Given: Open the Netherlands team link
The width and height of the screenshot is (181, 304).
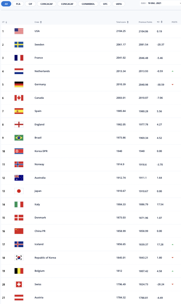Looking at the screenshot, I should point(42,71).
